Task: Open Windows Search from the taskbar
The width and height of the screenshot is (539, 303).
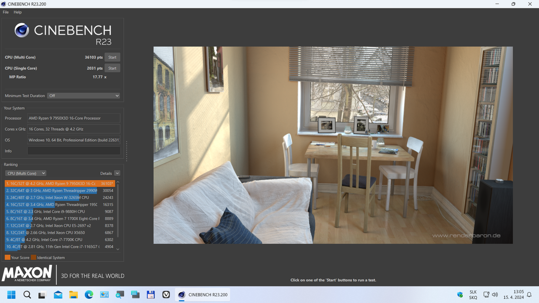Action: [27, 295]
